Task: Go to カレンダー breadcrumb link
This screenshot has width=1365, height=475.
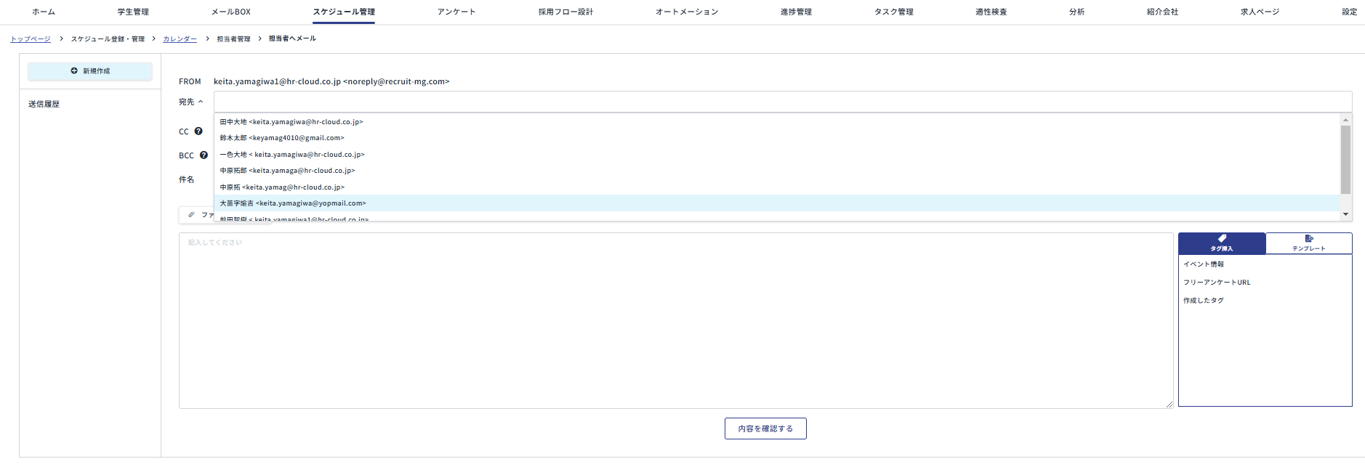Action: [x=180, y=38]
